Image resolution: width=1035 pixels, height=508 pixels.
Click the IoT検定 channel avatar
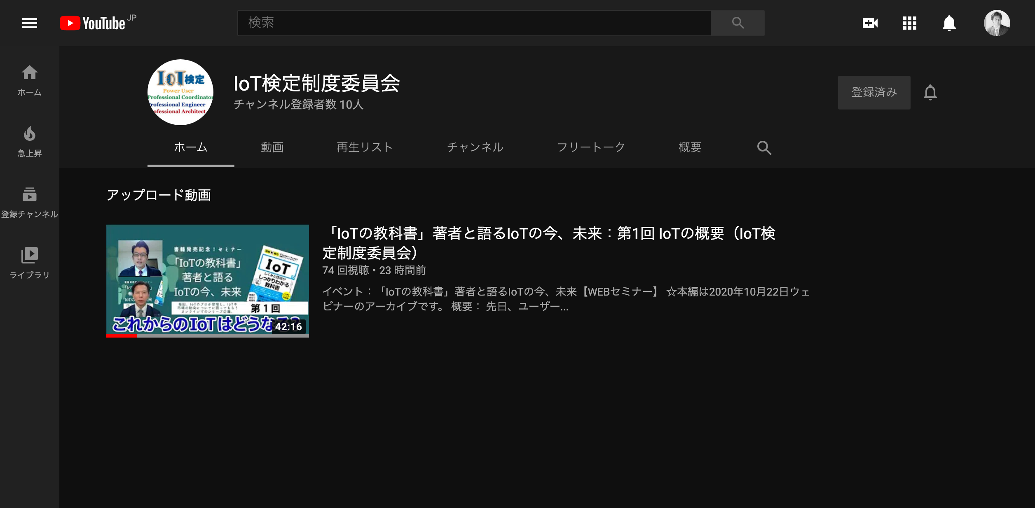pyautogui.click(x=180, y=92)
